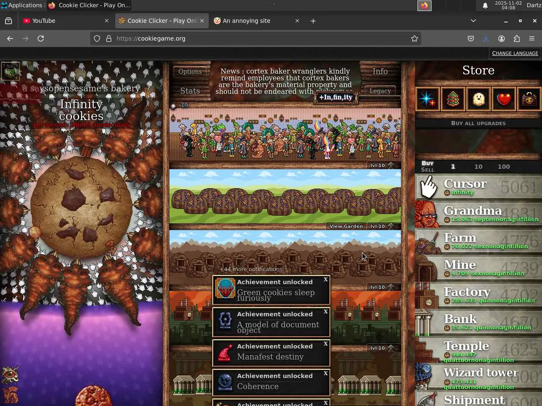Close the YouTube tab
Viewport: 542px width, 406px height.
pos(106,21)
